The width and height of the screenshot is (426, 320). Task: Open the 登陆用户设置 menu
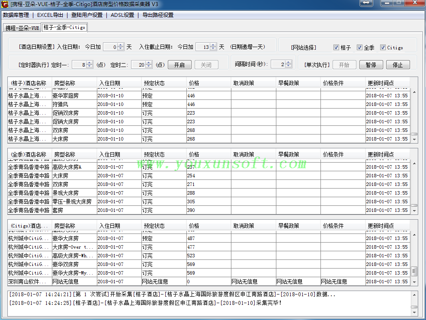(x=87, y=15)
